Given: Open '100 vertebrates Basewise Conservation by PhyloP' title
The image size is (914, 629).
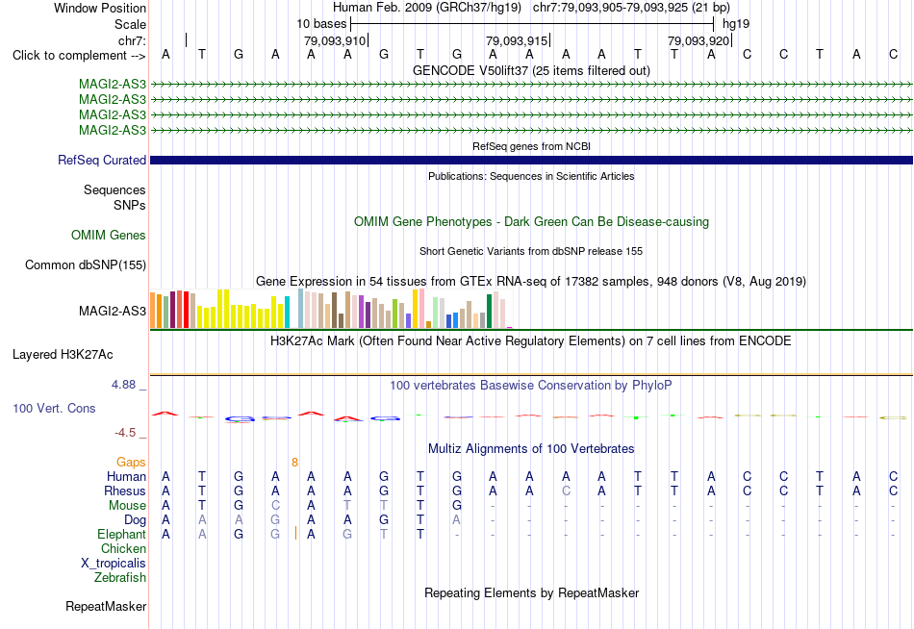Looking at the screenshot, I should pos(531,386).
